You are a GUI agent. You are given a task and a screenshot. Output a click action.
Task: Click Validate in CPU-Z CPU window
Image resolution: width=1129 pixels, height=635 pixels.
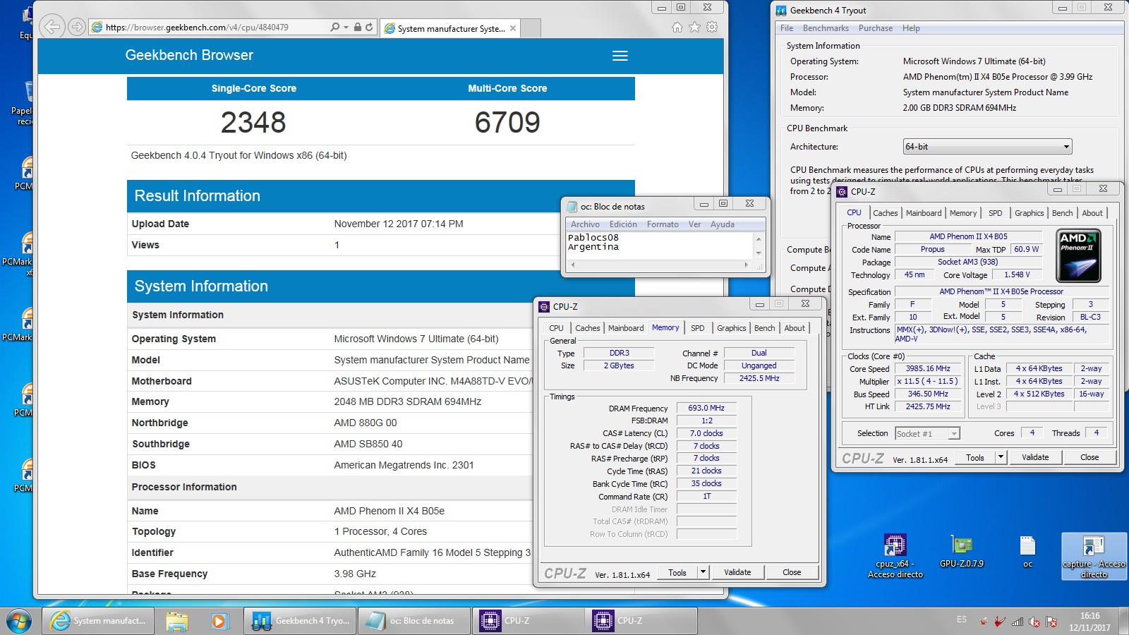tap(1035, 457)
